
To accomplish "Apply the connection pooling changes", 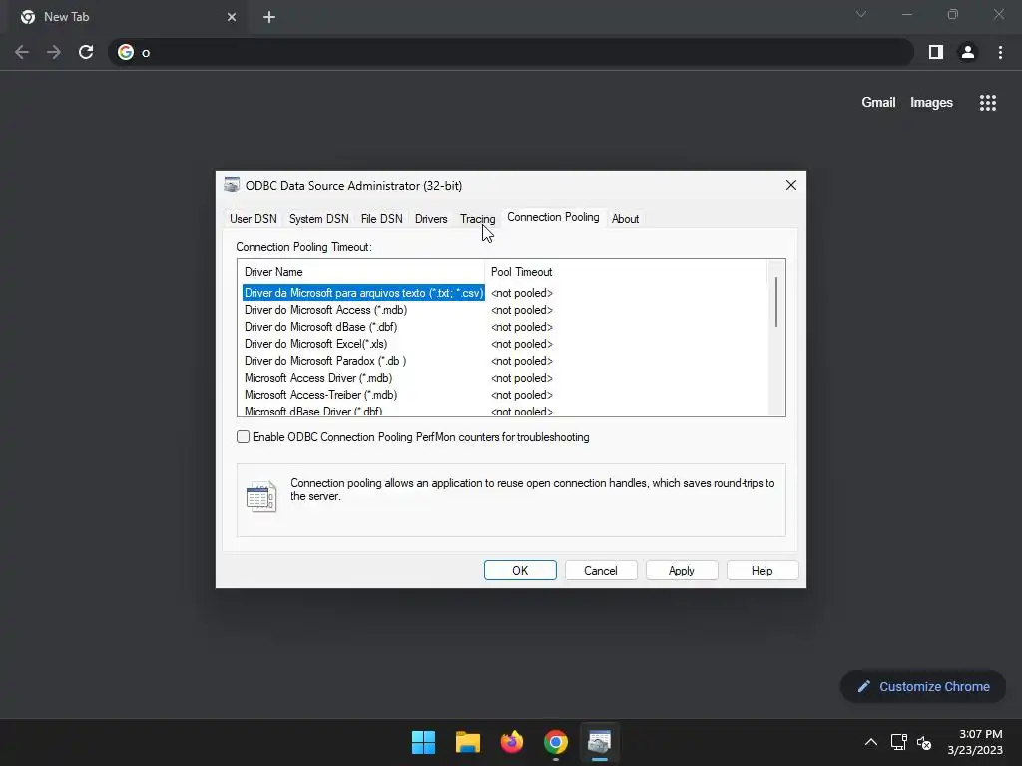I will [x=681, y=570].
